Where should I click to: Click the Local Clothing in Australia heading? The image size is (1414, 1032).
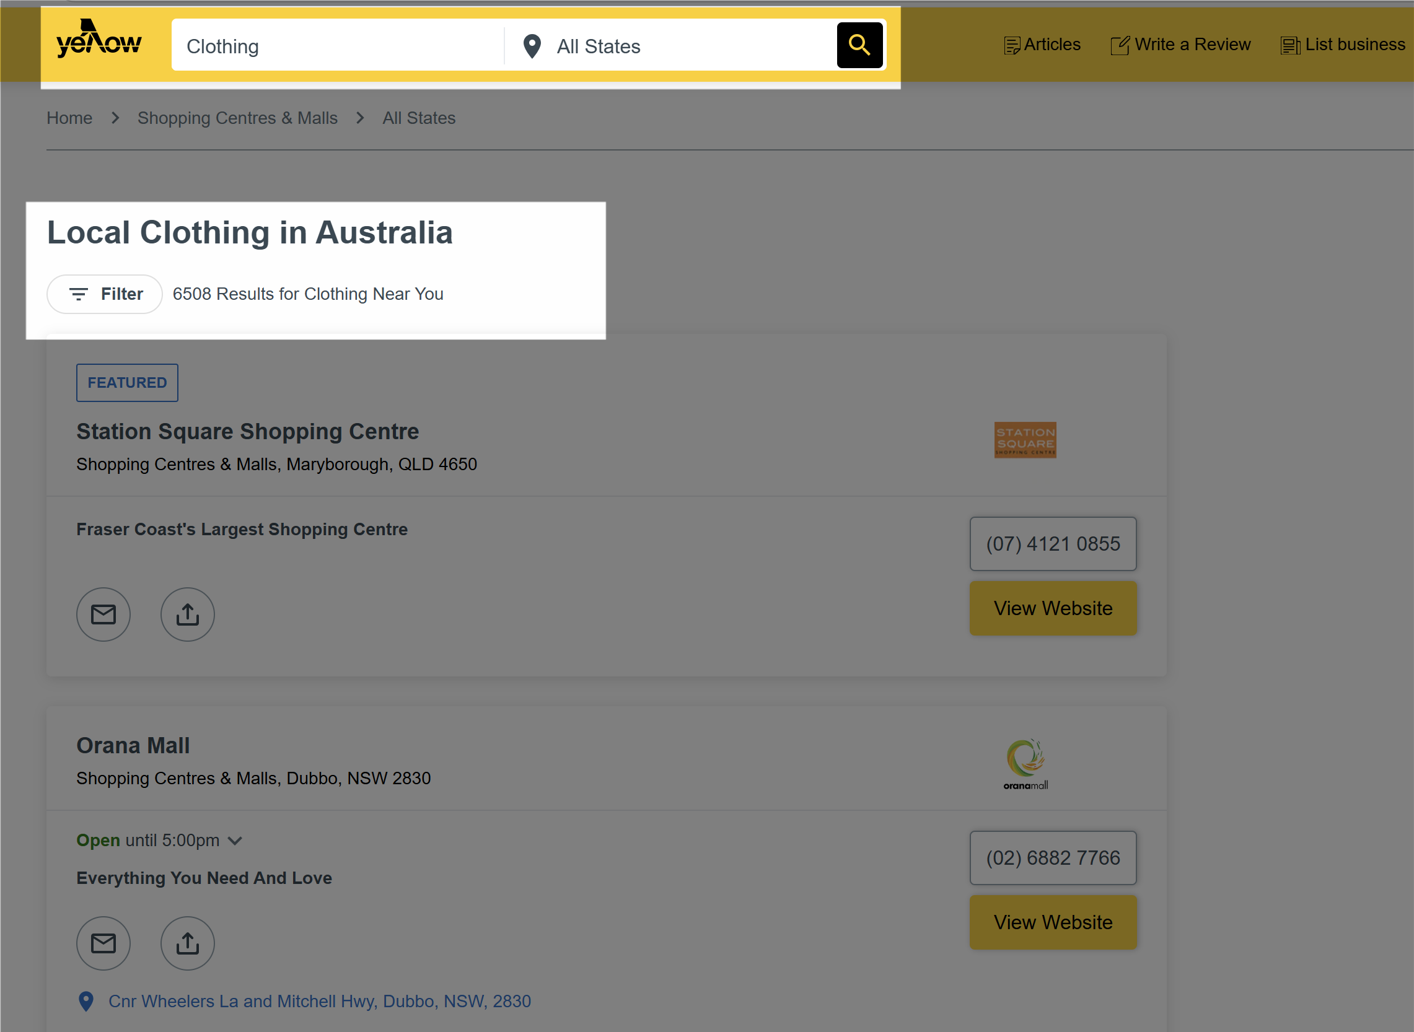(x=249, y=232)
